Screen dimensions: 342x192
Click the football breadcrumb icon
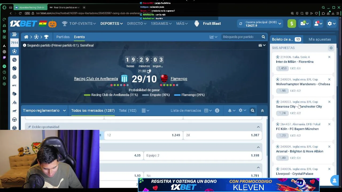[x=36, y=37]
